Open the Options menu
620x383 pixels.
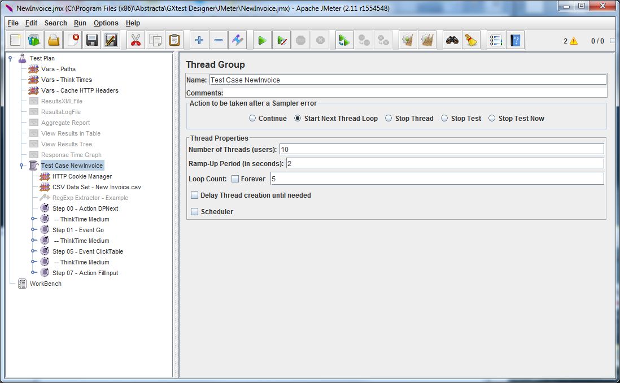[x=106, y=23]
